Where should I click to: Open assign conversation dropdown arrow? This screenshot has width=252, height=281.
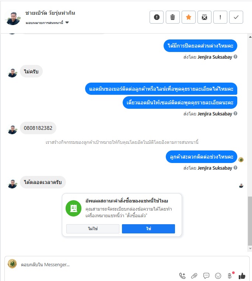[67, 22]
